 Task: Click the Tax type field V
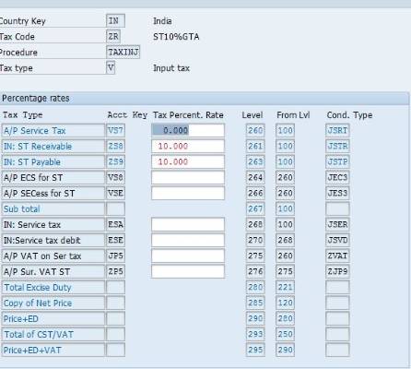pos(111,67)
